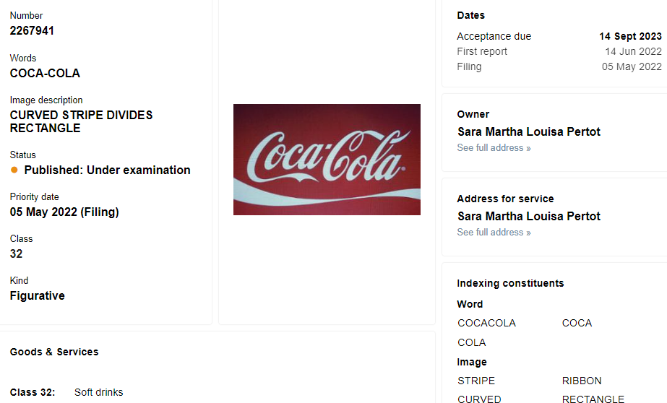Click the Acceptance due date 14 Sept 2023

click(630, 37)
